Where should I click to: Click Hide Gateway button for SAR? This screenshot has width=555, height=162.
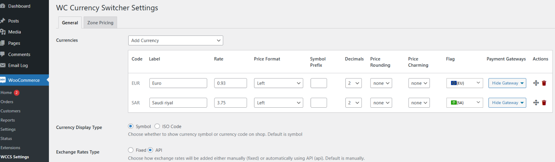tap(507, 103)
